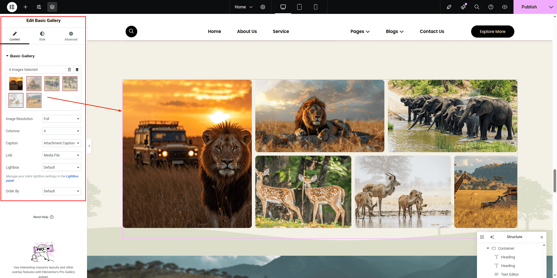557x278 pixels.
Task: Collapse the editor side panel
Action: coord(89,146)
